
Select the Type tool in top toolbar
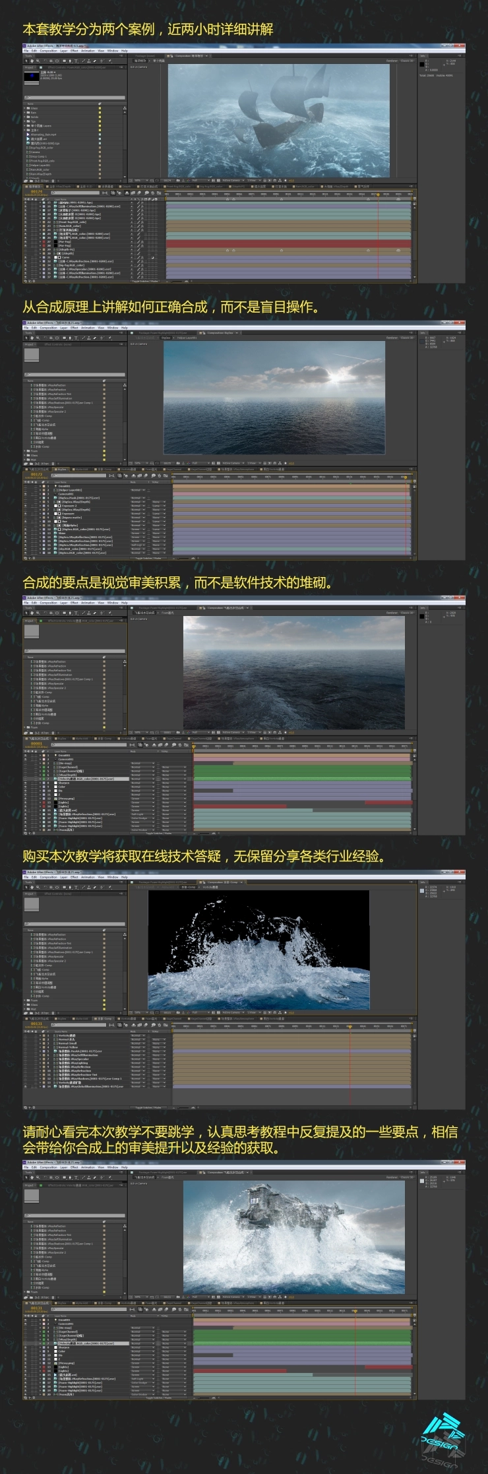75,61
